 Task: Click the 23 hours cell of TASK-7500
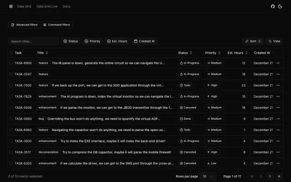(243, 86)
